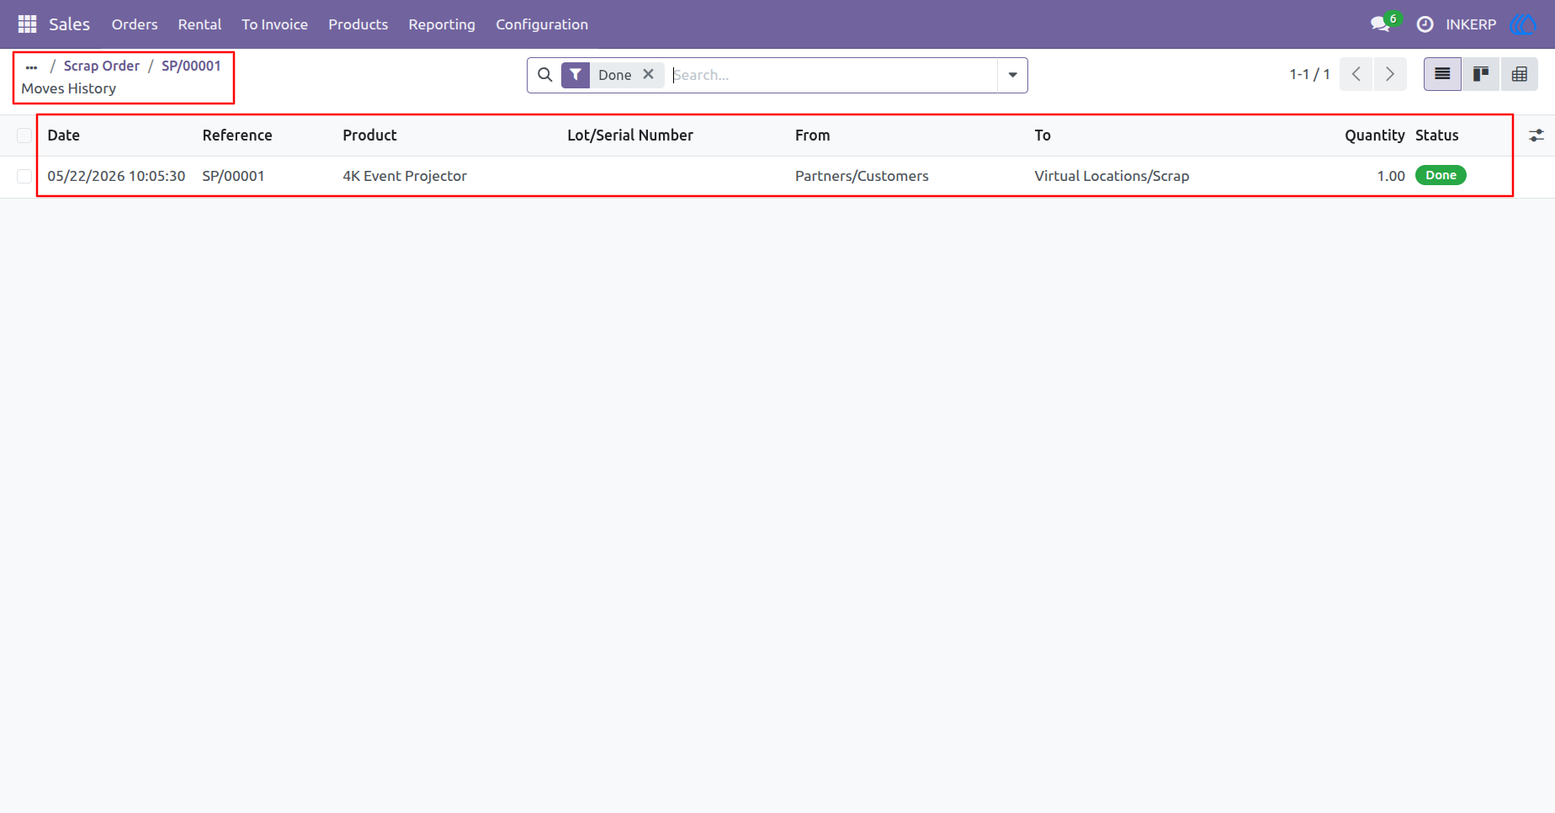The image size is (1555, 813).
Task: Open the conversations messages icon
Action: pos(1380,24)
